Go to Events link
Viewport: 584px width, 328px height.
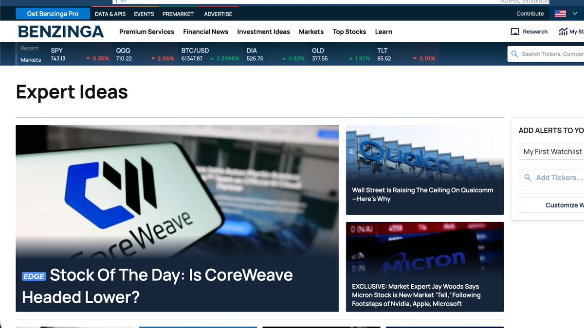click(x=144, y=14)
